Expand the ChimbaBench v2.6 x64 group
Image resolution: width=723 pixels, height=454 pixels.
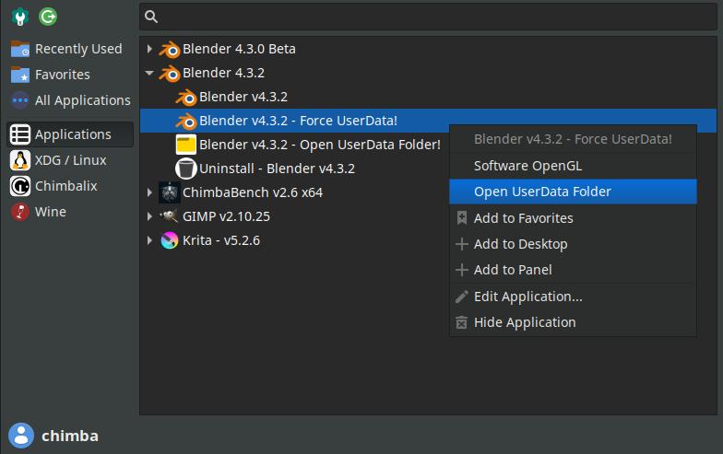(150, 192)
